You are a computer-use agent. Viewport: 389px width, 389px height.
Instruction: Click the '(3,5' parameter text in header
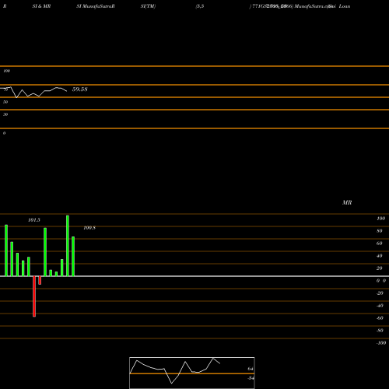(x=200, y=6)
